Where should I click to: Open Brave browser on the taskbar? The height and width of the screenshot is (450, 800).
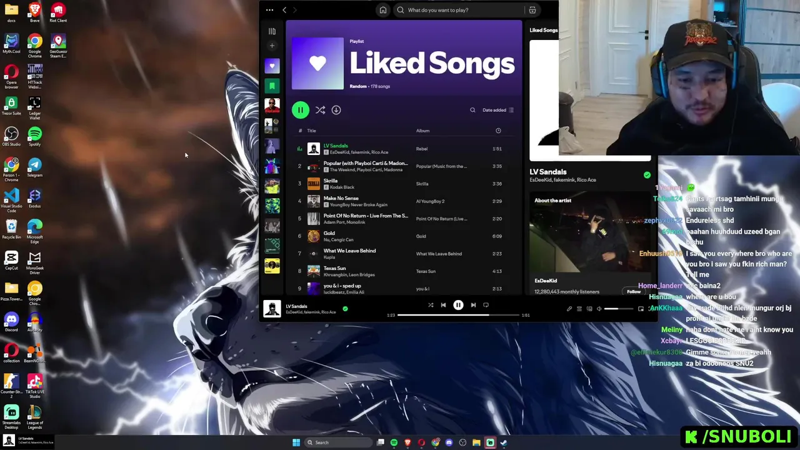pos(408,442)
